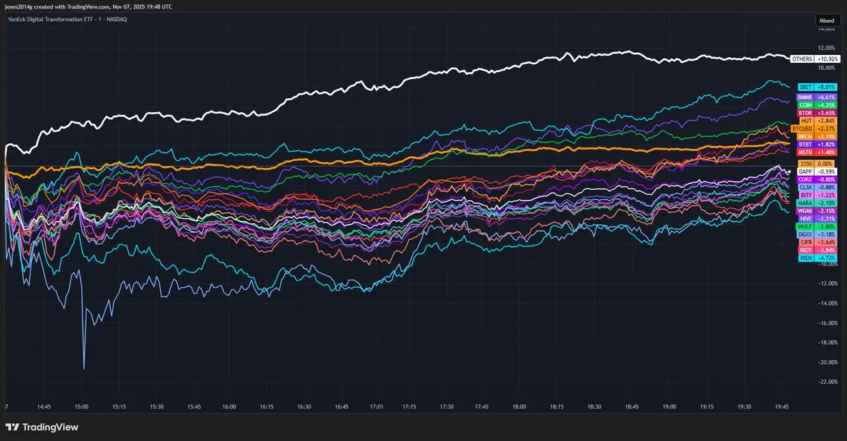Select the IREN series label
Viewport: 847px width, 441px height.
(x=806, y=258)
